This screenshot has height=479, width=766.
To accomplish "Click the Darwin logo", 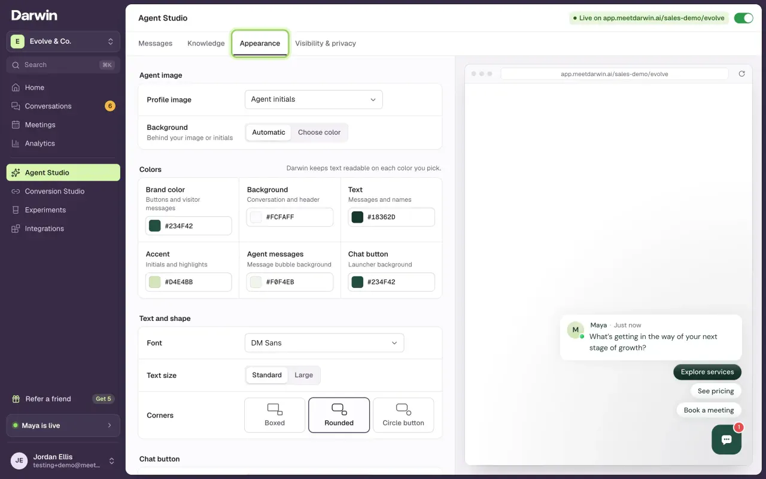I will click(34, 16).
